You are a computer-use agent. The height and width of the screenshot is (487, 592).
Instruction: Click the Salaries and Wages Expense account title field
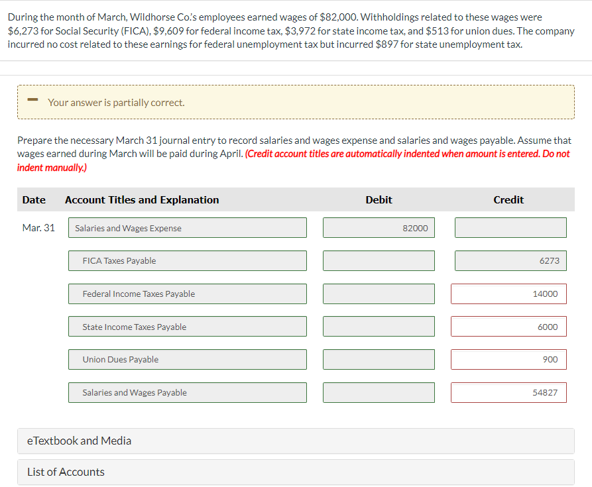tap(188, 227)
